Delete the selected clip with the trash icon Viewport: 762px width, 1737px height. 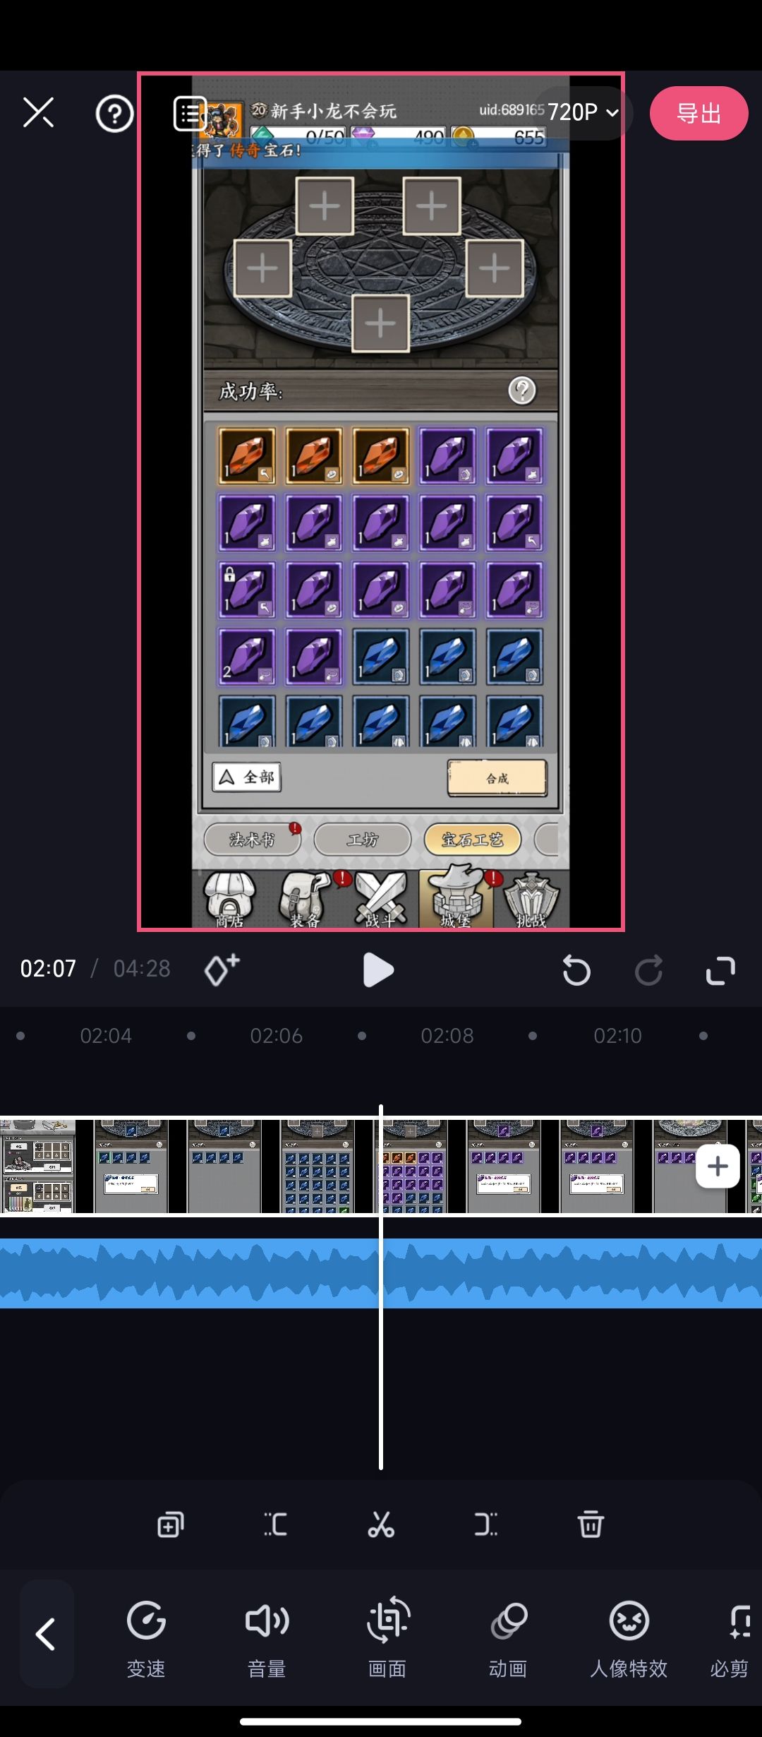click(591, 1524)
